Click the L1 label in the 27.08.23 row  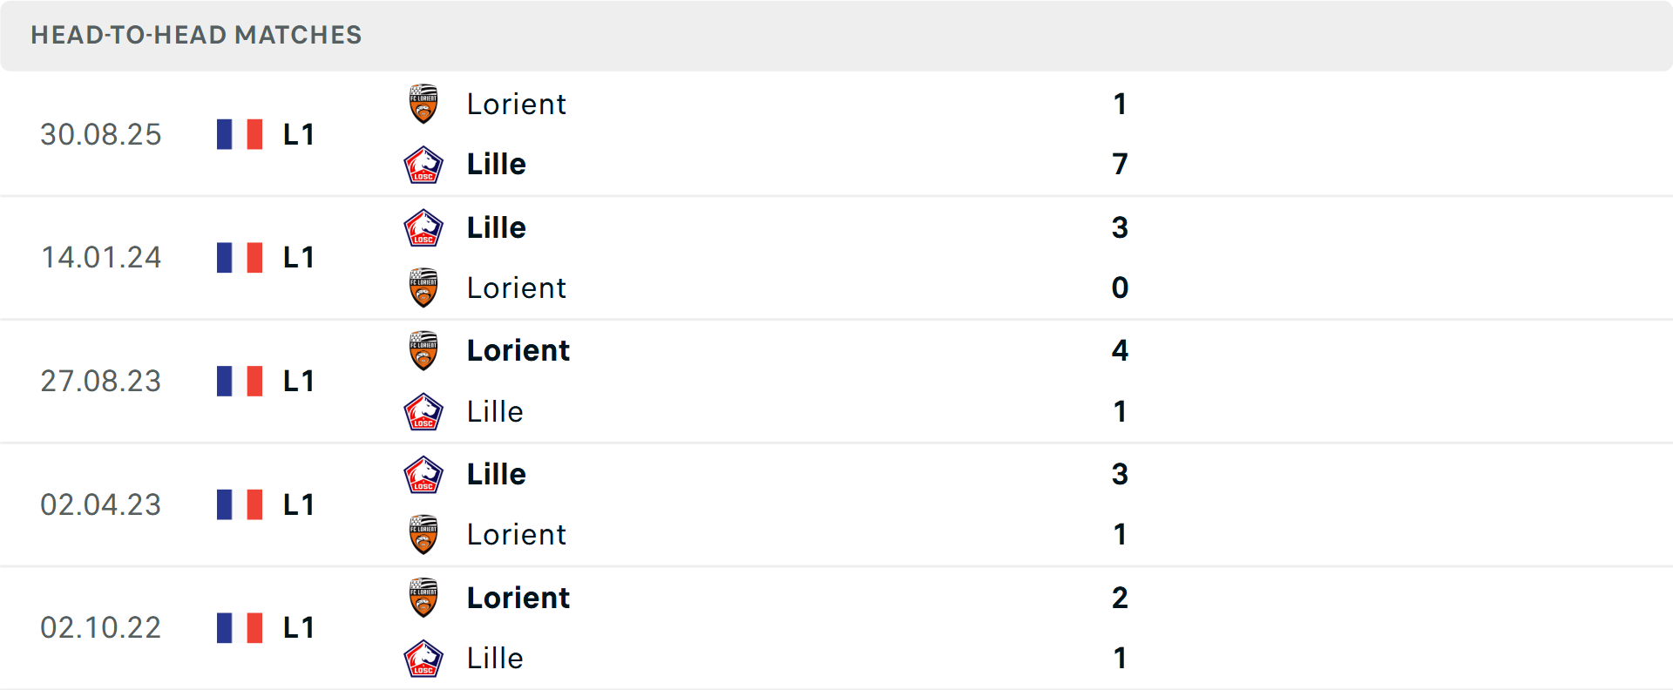point(297,381)
